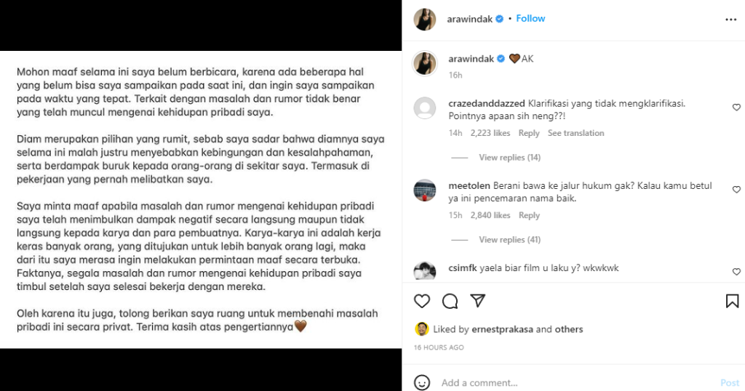Share post via paper plane icon
This screenshot has height=391, width=745.
(x=477, y=300)
